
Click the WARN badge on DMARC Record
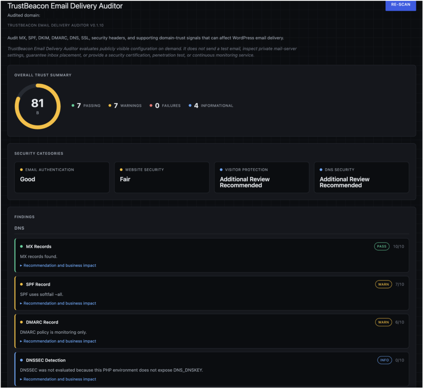pos(383,322)
